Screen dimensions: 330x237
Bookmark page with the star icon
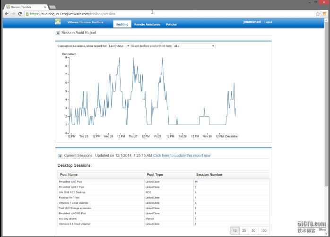point(318,14)
